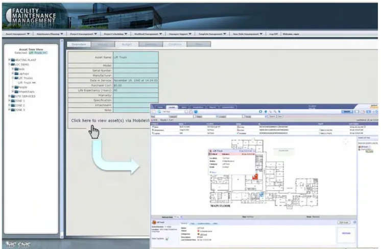Image resolution: width=381 pixels, height=249 pixels.
Task: Expand the SITE SERVICES tree node
Action: pos(10,96)
